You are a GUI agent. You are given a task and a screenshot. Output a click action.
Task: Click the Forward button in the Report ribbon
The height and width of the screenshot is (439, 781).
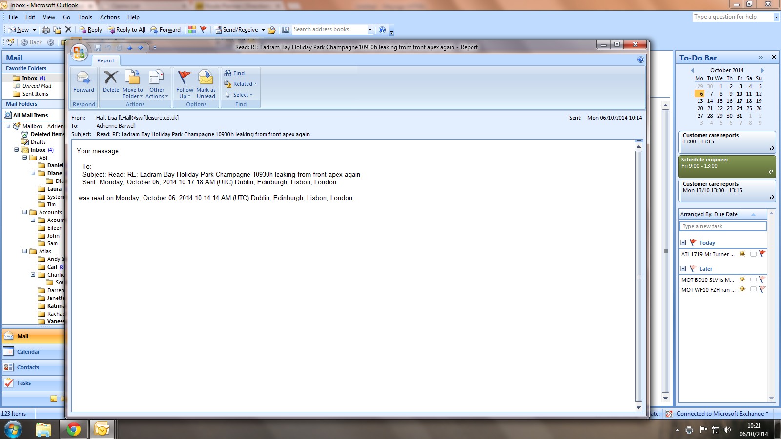(x=83, y=82)
